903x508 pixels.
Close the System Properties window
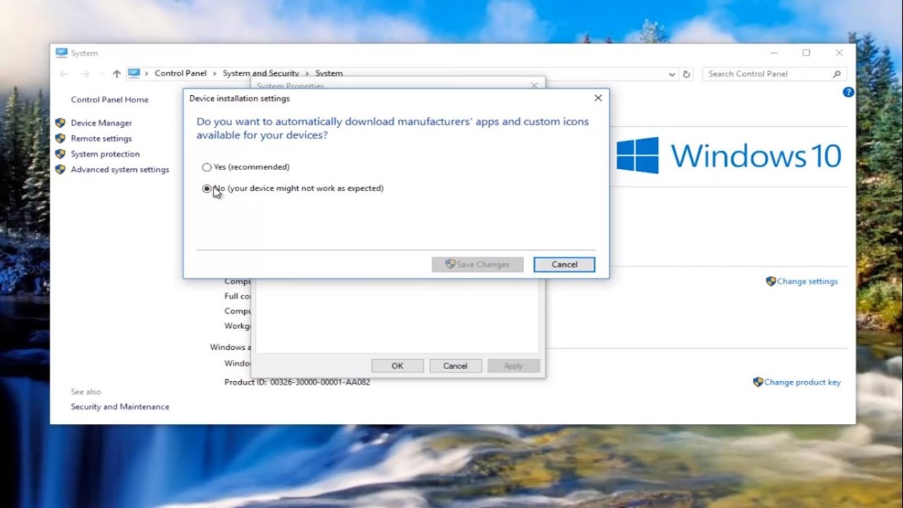point(534,85)
